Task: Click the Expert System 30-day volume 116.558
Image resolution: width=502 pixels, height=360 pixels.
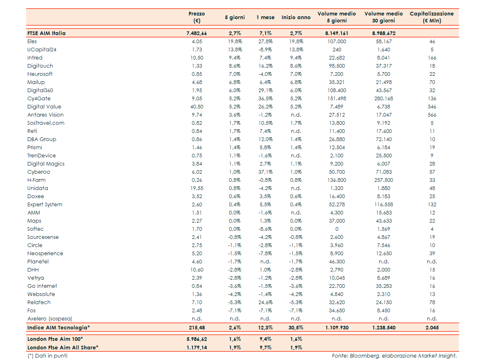Action: [x=384, y=205]
